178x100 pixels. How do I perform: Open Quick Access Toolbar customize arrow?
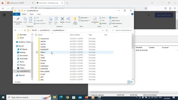(24, 11)
